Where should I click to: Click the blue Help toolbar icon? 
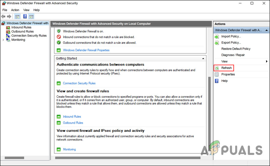[25, 16]
